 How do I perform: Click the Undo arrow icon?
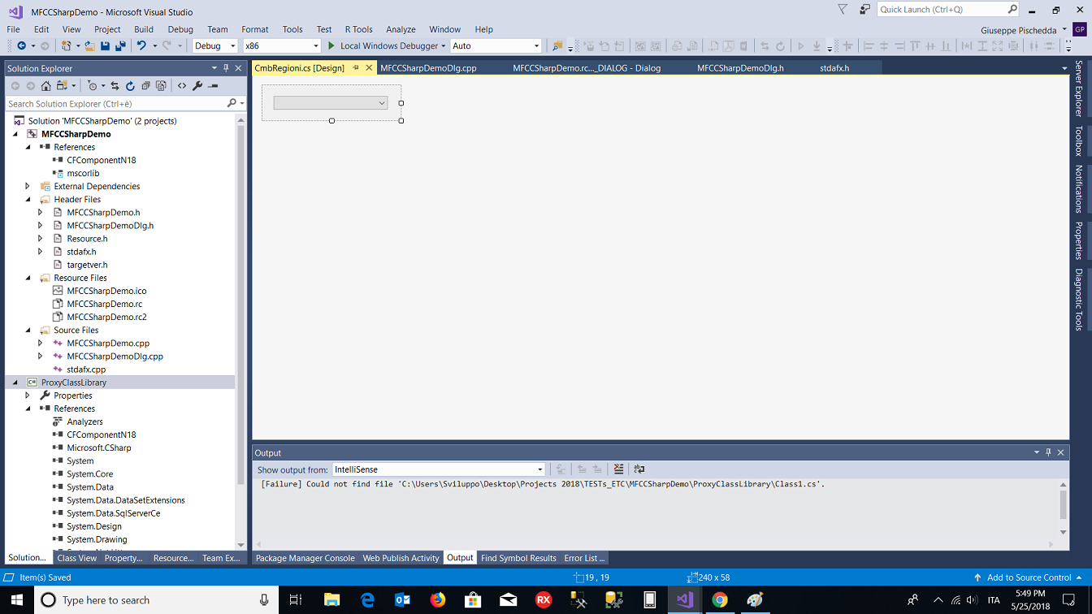tap(141, 46)
